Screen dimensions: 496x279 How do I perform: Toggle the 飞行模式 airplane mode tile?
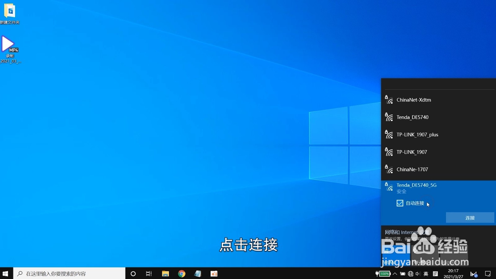point(425,254)
